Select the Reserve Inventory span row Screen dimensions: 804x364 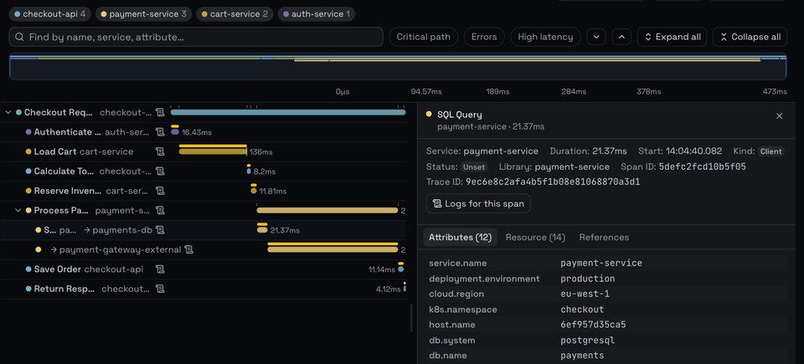(x=203, y=191)
